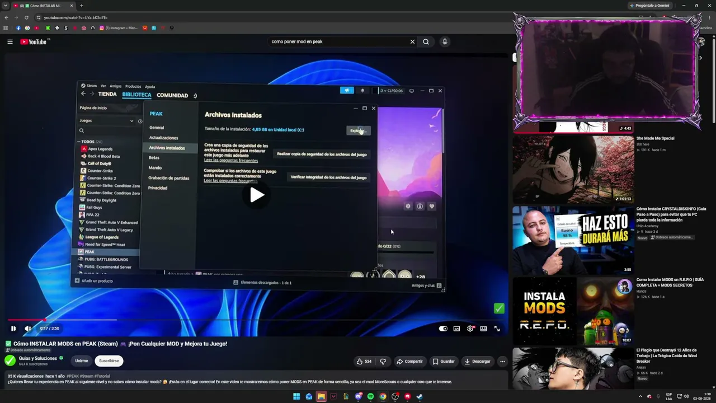
Task: Mute the video volume
Action: click(x=28, y=329)
